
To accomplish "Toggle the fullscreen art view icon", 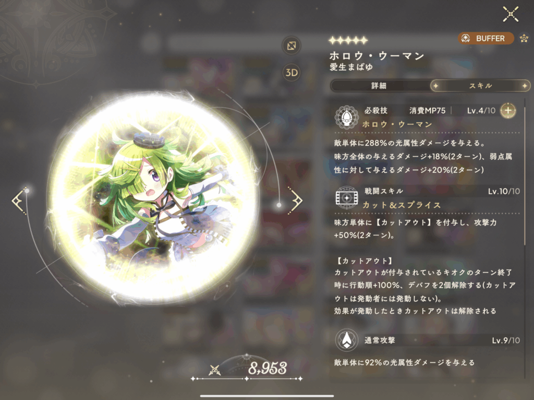I will [x=292, y=46].
